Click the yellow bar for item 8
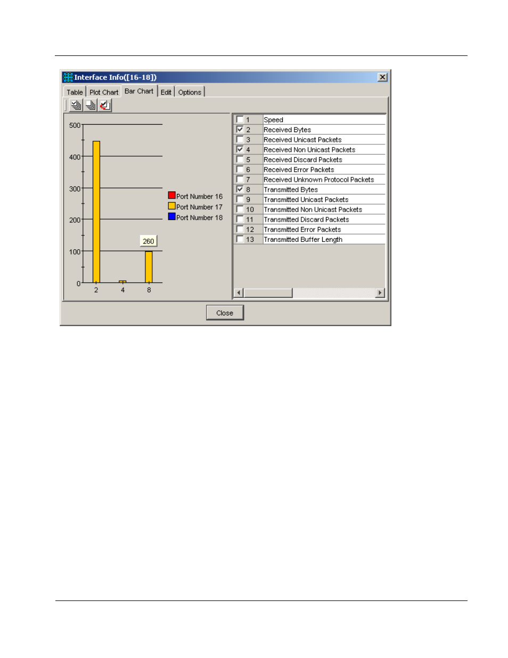 click(x=149, y=267)
